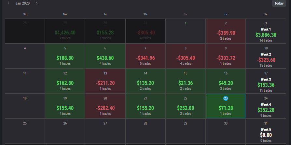291x145 pixels.
Task: Open January 9 with -$303.72 loss
Action: pos(226,56)
